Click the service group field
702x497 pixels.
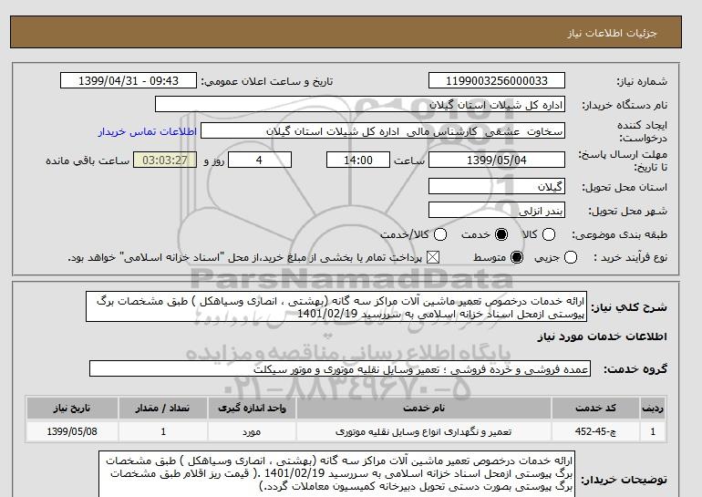[340, 368]
